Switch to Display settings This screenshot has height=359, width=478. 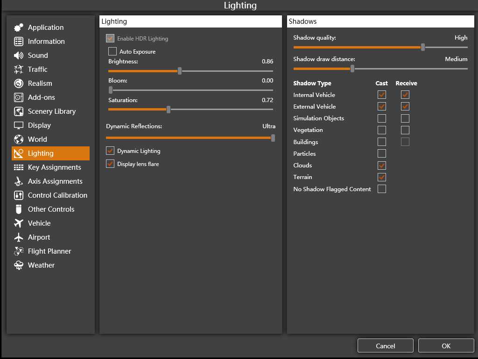pyautogui.click(x=50, y=125)
